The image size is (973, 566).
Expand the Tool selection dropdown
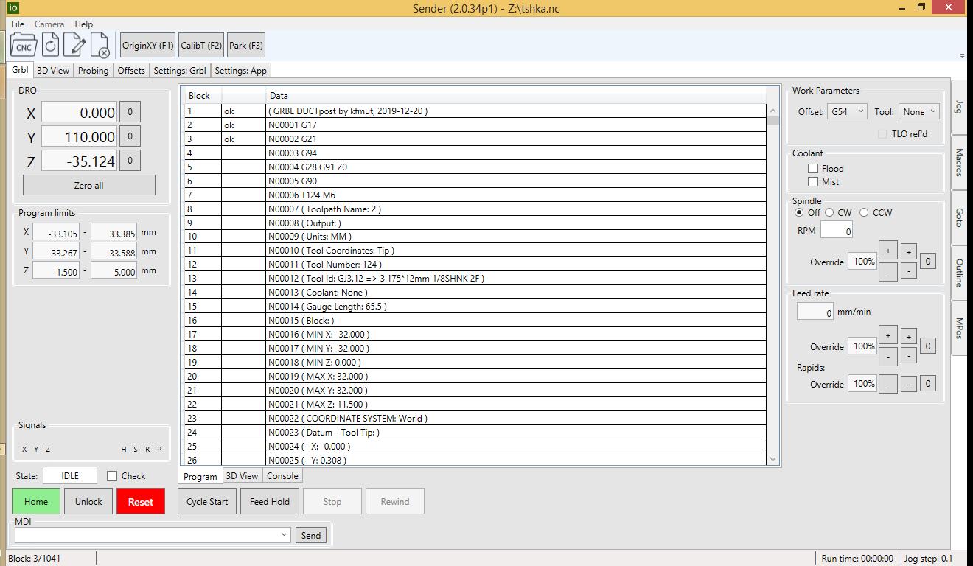point(918,112)
